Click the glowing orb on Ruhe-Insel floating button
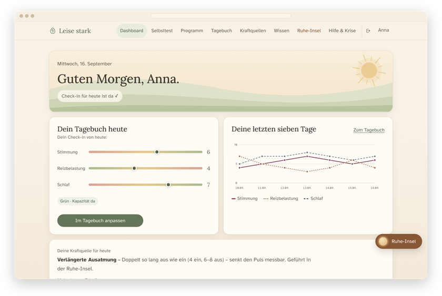442x296 pixels. [383, 241]
